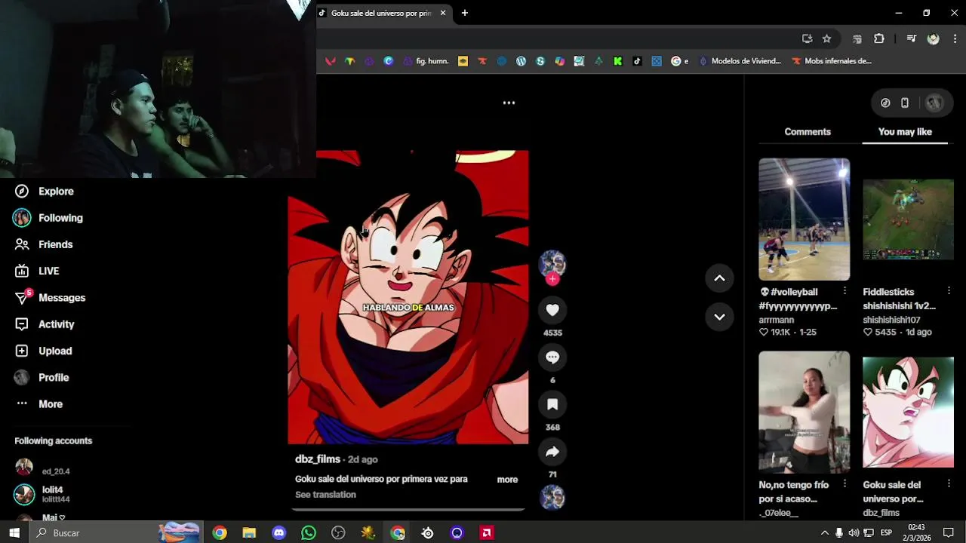The height and width of the screenshot is (543, 966).
Task: Open Chrome extensions puzzle icon
Action: tap(879, 38)
